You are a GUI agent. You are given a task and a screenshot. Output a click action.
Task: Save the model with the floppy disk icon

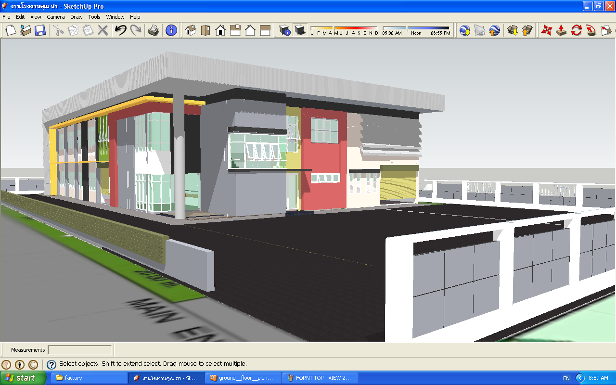point(40,30)
